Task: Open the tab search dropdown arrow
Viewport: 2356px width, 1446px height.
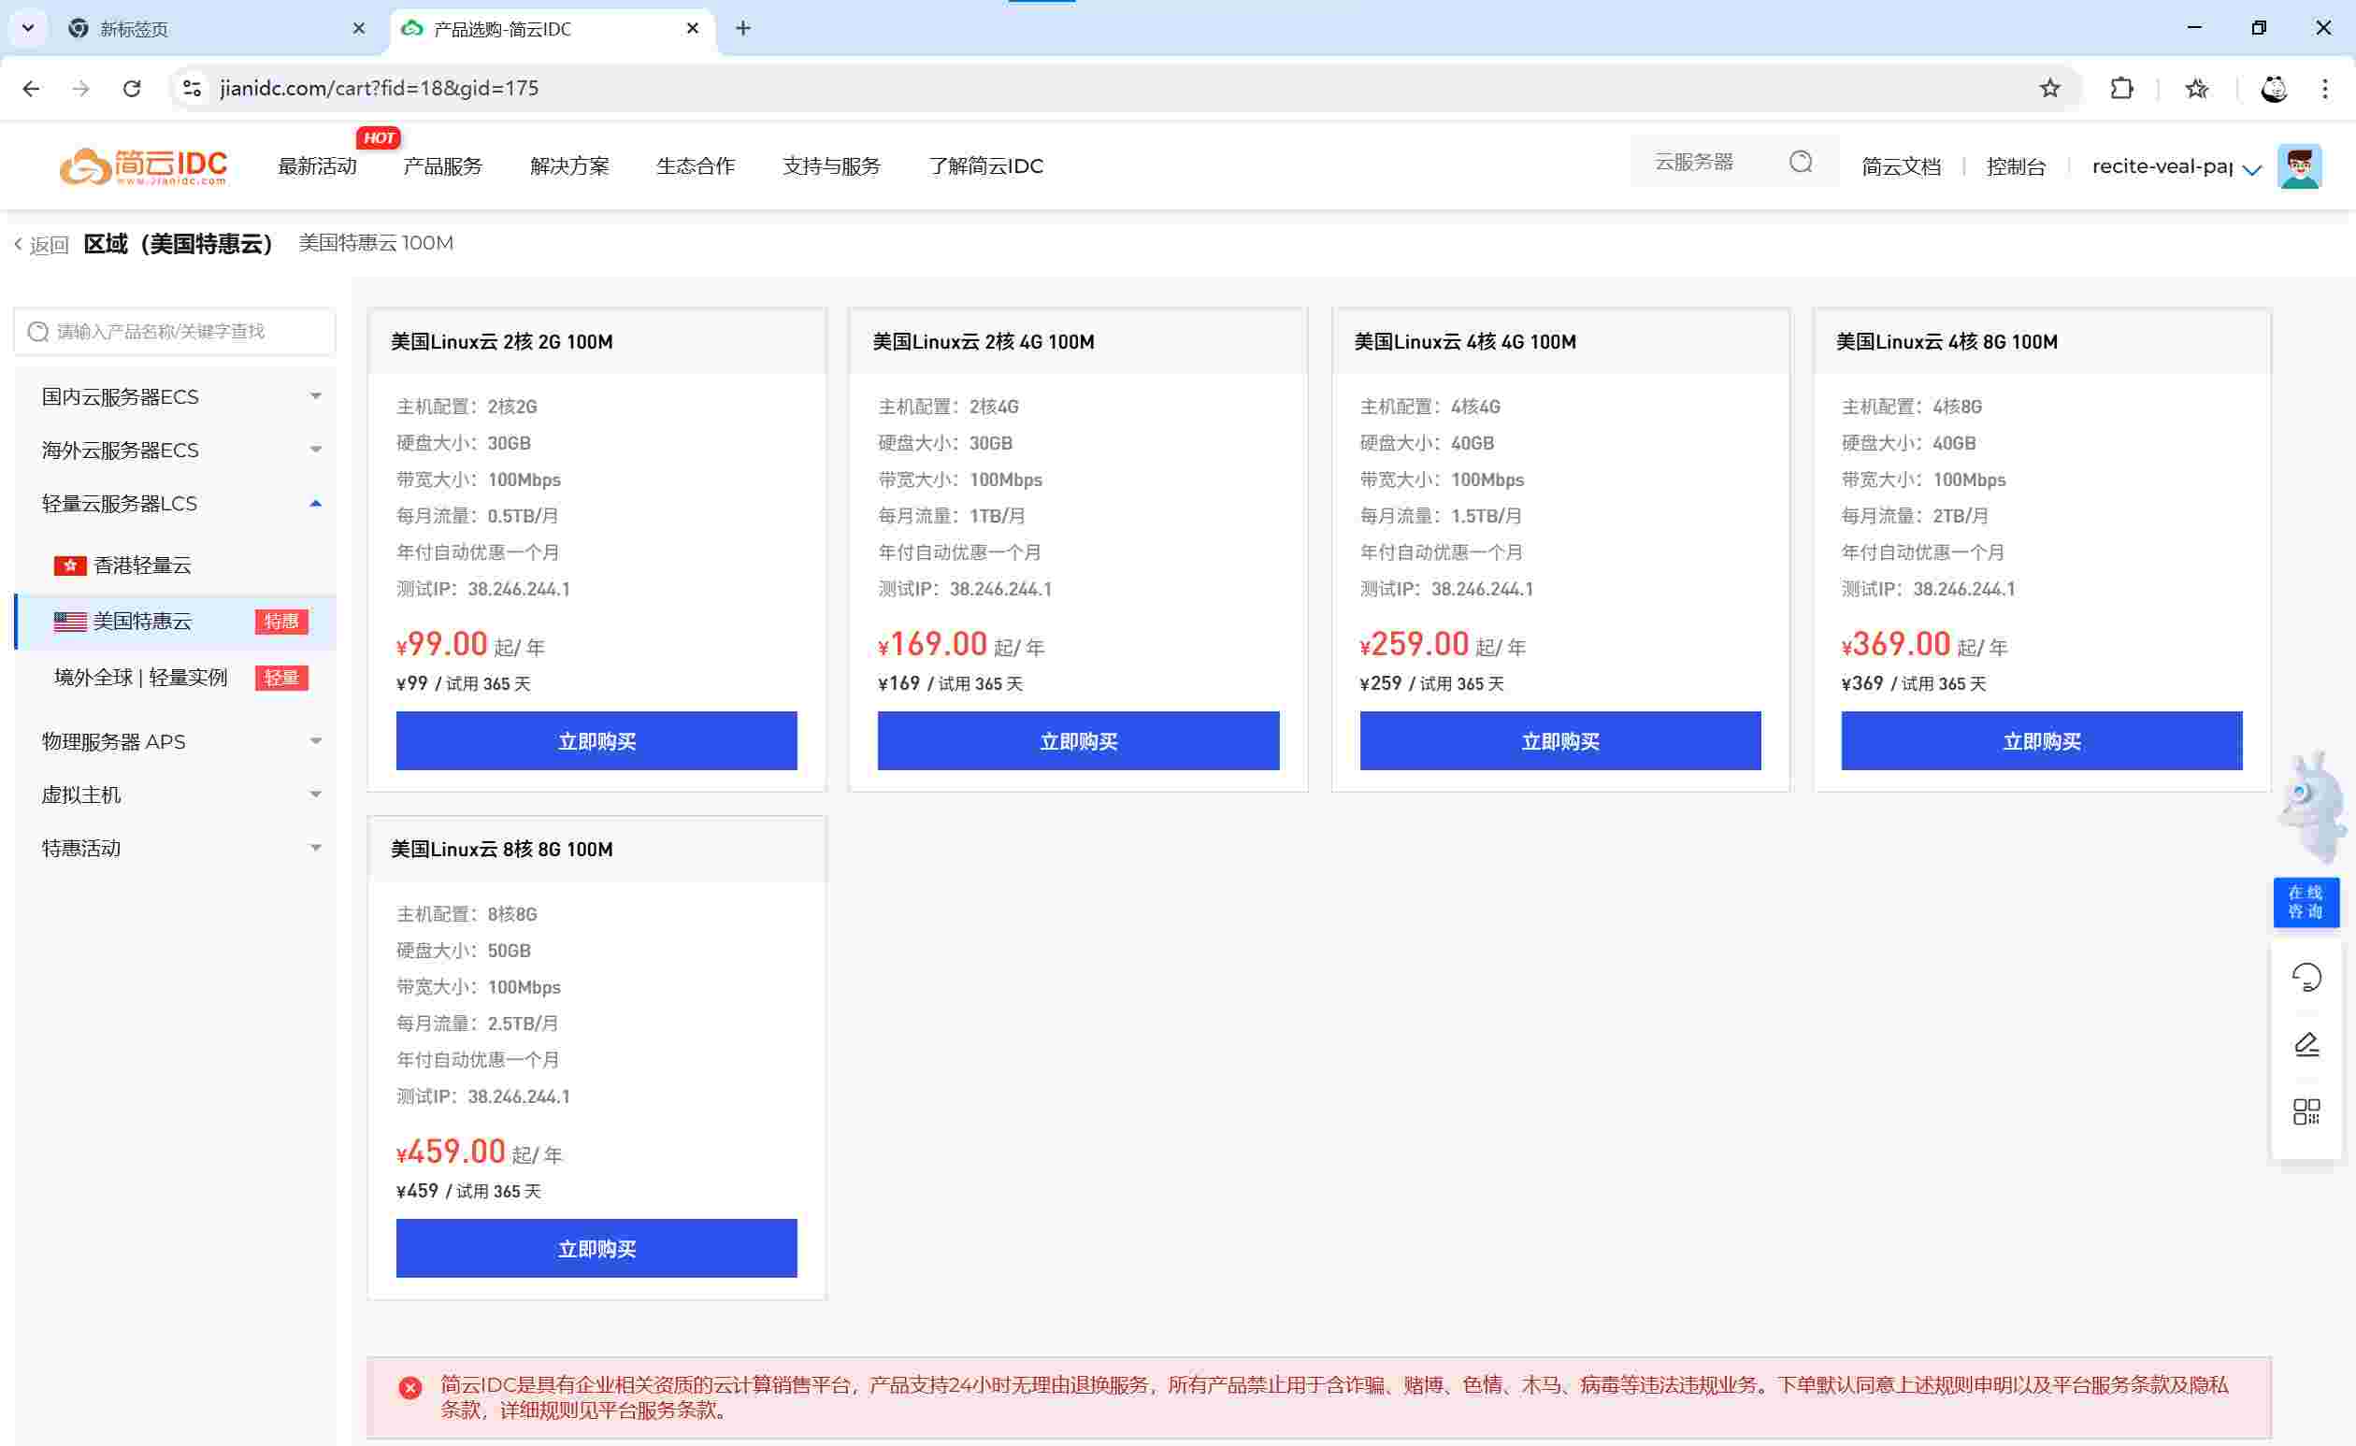Action: [28, 29]
